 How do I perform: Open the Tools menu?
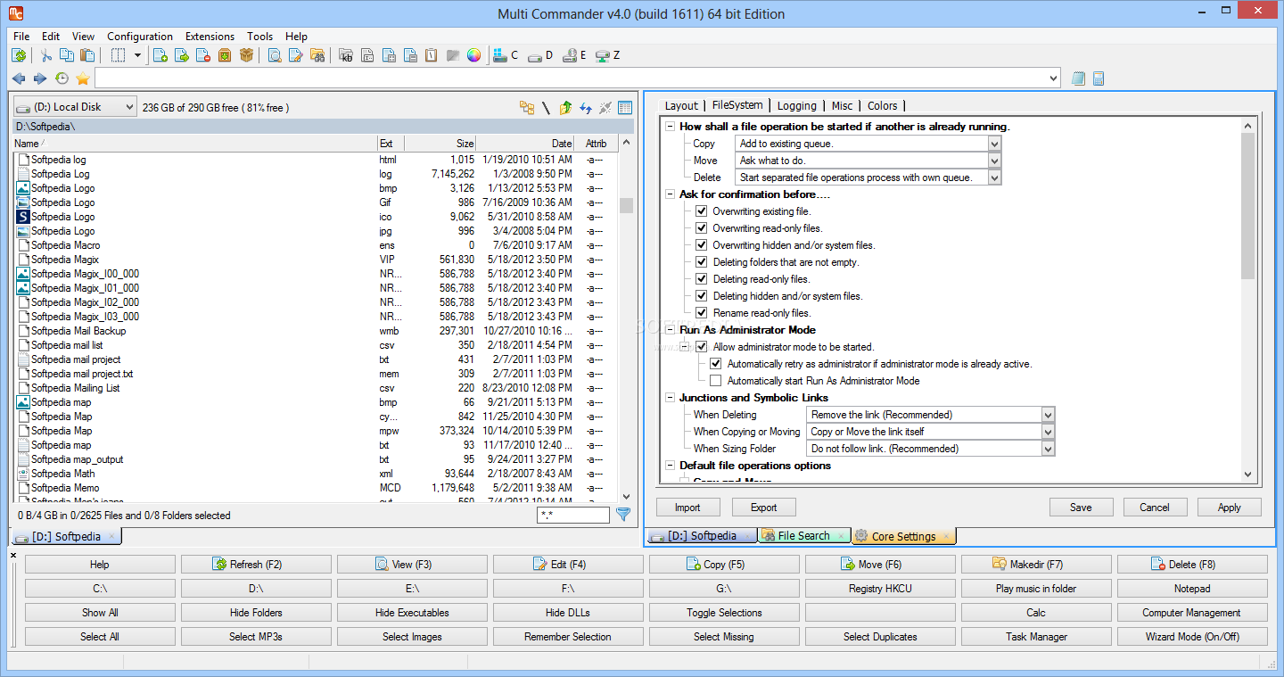(260, 37)
